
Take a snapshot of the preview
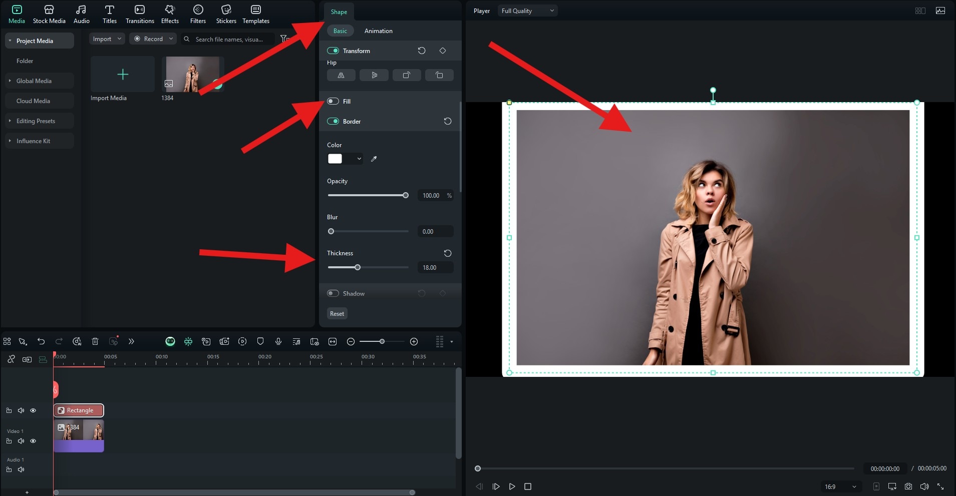908,487
